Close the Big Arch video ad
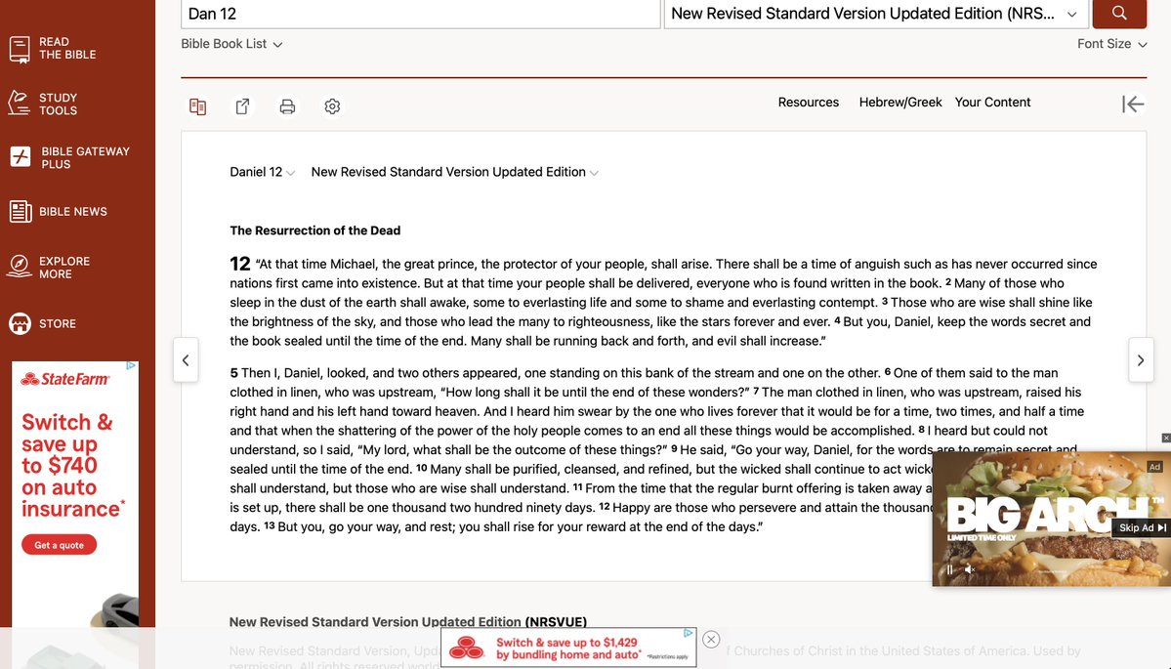The height and width of the screenshot is (669, 1171). pyautogui.click(x=1166, y=439)
